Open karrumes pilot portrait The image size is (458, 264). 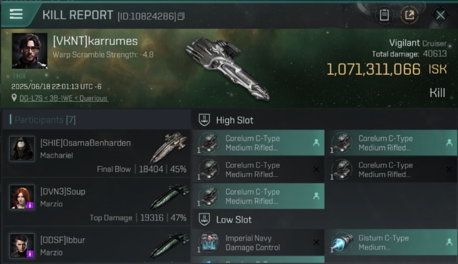coord(30,51)
